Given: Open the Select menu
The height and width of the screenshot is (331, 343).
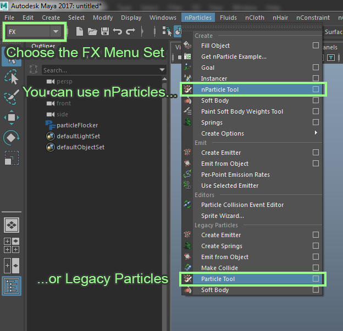Looking at the screenshot, I should click(76, 18).
